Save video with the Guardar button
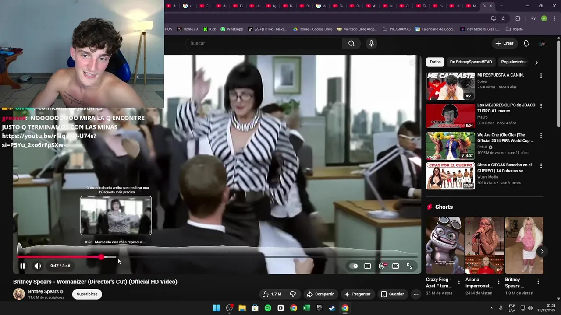 pyautogui.click(x=393, y=294)
